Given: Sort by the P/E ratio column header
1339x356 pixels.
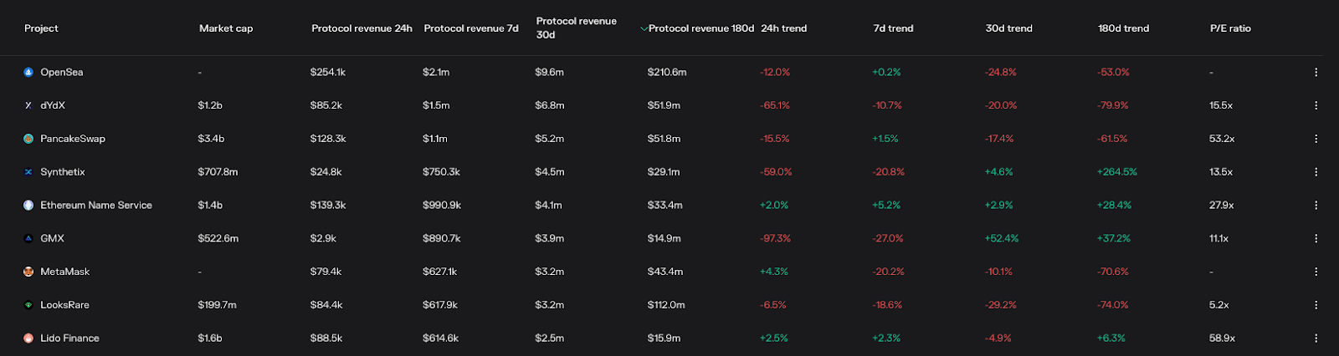Looking at the screenshot, I should (x=1230, y=28).
